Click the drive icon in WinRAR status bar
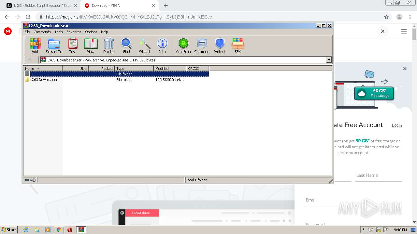417x234 pixels. 27,180
